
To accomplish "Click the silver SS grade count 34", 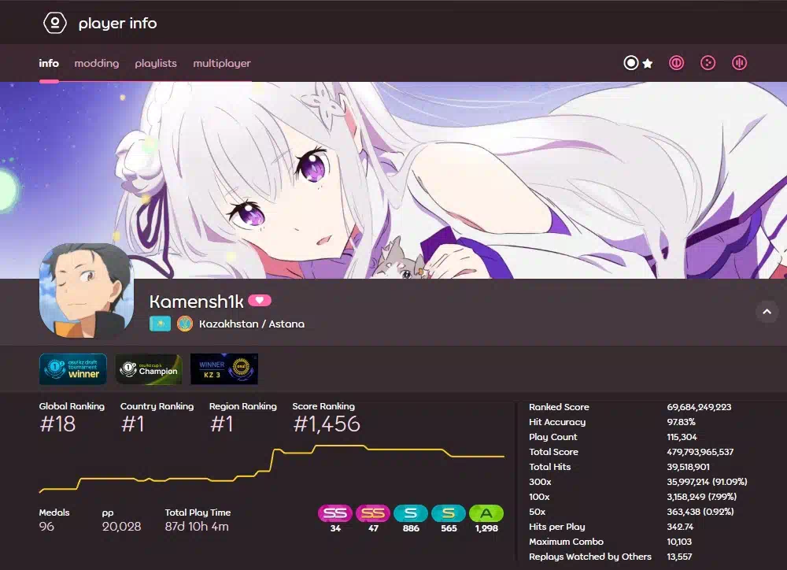I will [335, 528].
